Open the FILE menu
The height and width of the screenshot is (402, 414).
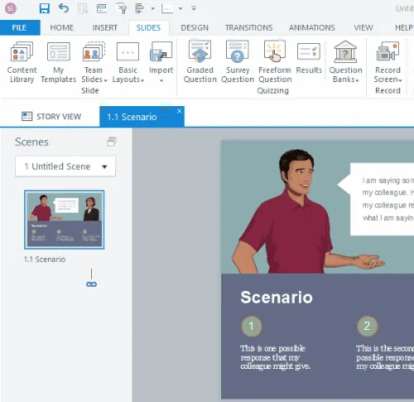(19, 27)
